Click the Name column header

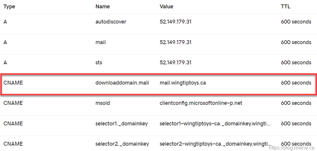102,6
